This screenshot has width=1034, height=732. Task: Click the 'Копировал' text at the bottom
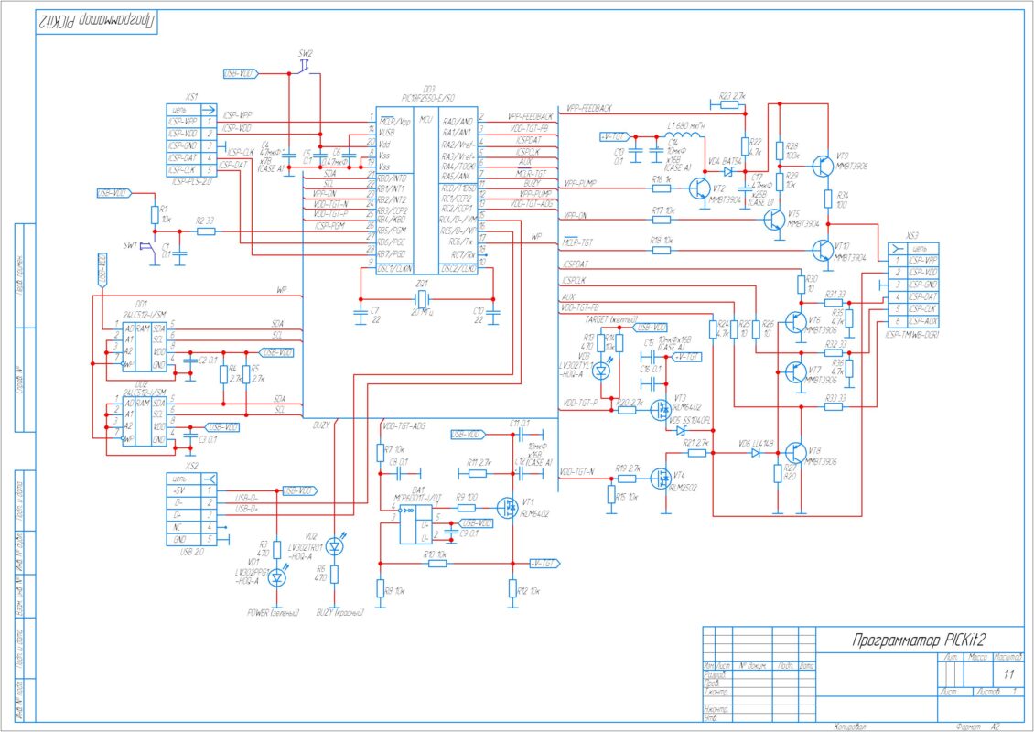[850, 727]
